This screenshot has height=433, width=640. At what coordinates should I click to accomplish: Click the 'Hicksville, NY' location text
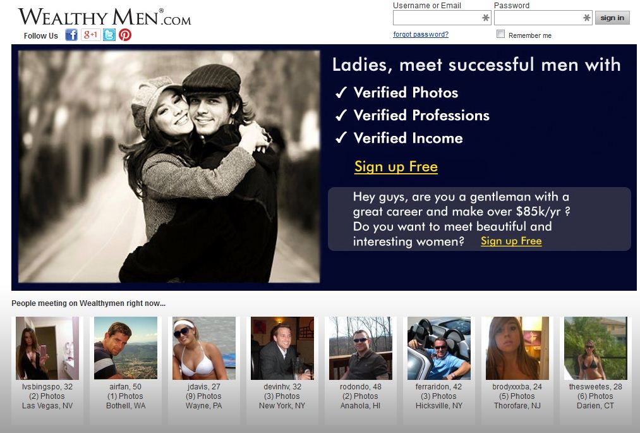[438, 406]
